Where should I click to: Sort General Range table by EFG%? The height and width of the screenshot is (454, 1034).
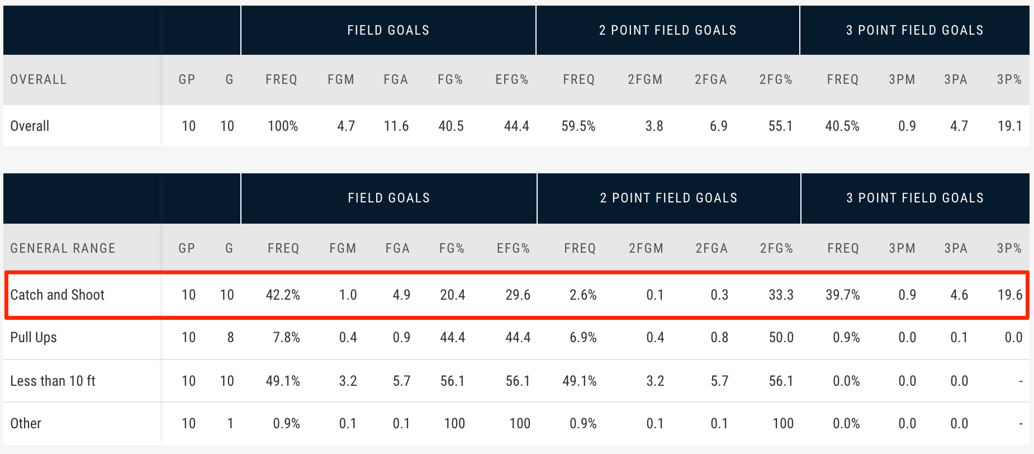coord(513,248)
